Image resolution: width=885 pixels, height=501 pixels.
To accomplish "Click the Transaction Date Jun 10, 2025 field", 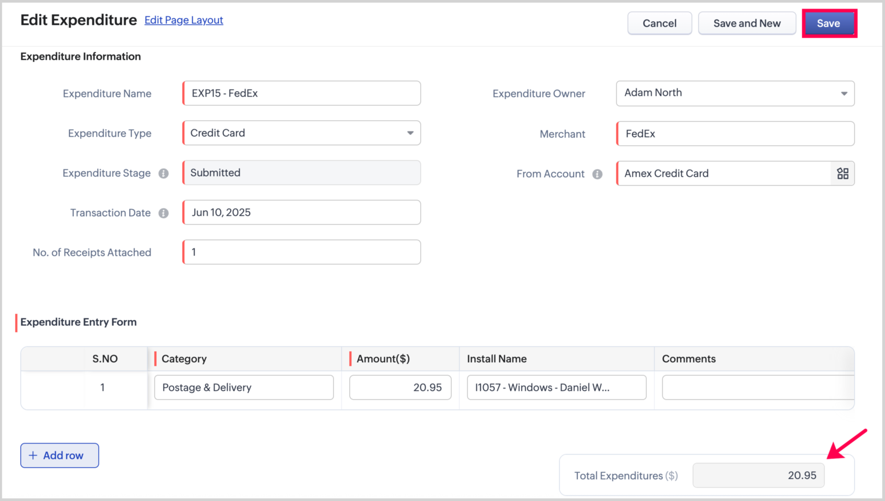I will click(x=302, y=213).
